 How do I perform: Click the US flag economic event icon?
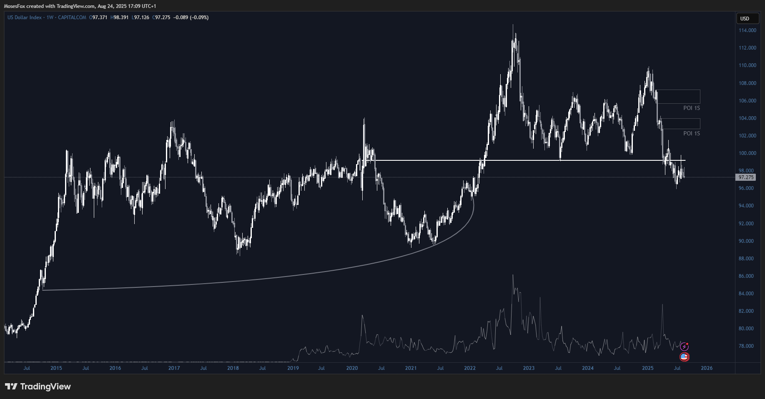(x=684, y=357)
